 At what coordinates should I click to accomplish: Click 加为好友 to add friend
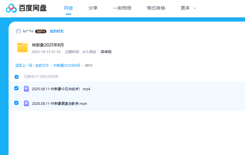pos(57,31)
